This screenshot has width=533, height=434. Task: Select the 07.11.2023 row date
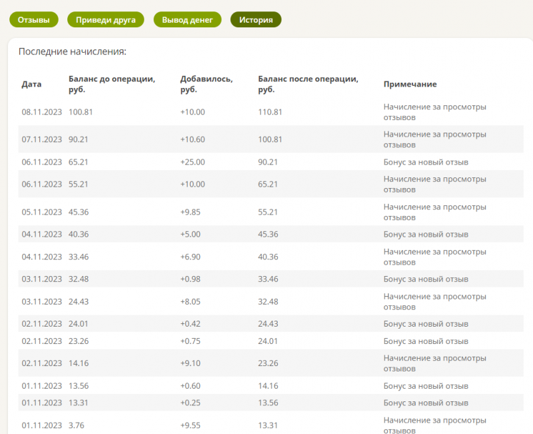[42, 139]
